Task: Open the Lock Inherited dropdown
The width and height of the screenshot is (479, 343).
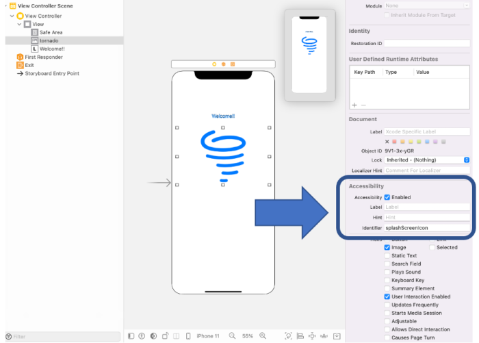Action: pos(427,160)
